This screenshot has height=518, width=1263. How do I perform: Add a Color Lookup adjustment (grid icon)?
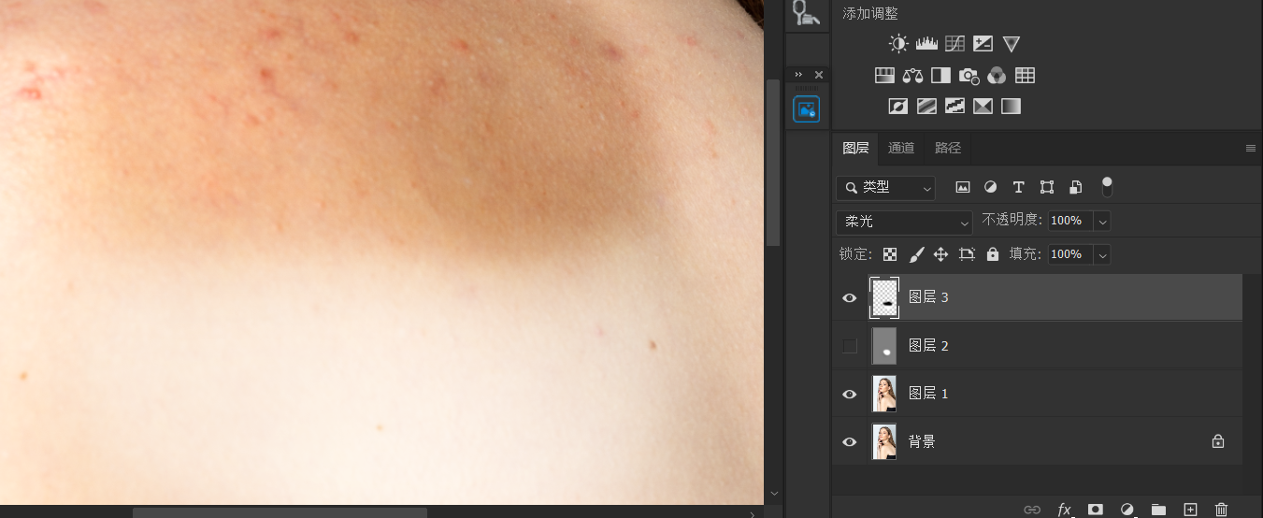pos(1025,75)
